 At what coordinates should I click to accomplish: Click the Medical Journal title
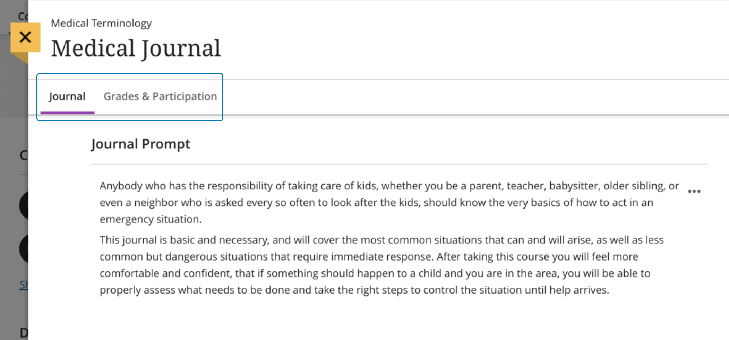tap(136, 48)
